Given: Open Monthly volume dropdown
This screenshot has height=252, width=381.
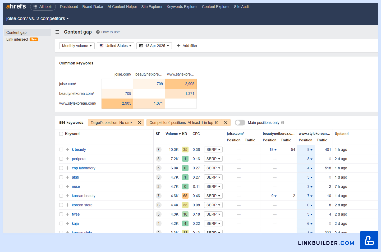Looking at the screenshot, I should coord(77,46).
